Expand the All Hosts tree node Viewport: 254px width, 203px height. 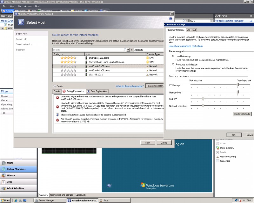pyautogui.click(x=3, y=29)
